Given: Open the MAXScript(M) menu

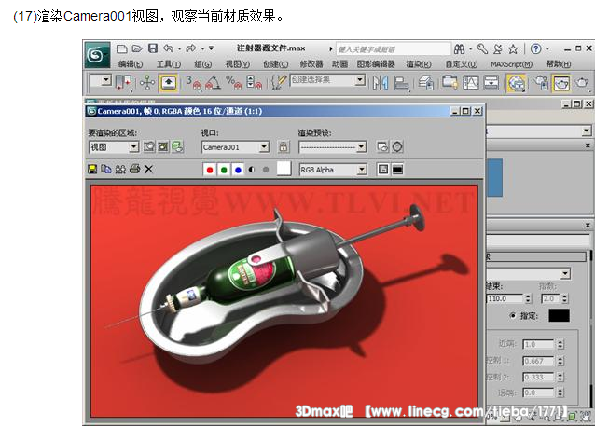Looking at the screenshot, I should 511,64.
